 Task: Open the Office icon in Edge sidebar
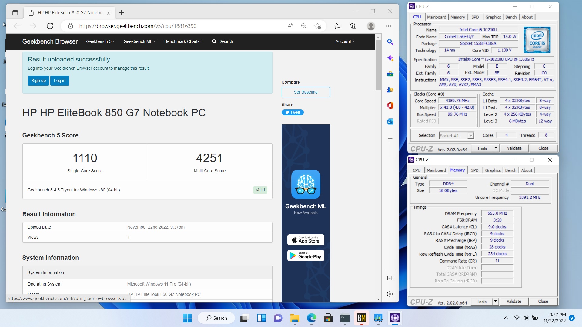pyautogui.click(x=390, y=106)
